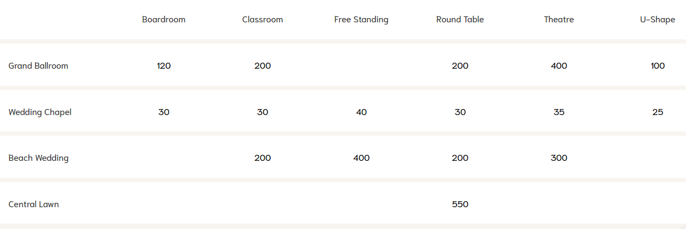686x229 pixels.
Task: Click the Boardroom column header
Action: click(x=163, y=20)
